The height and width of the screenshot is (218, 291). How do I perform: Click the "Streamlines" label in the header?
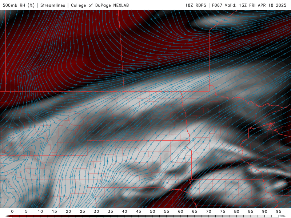click(53, 5)
